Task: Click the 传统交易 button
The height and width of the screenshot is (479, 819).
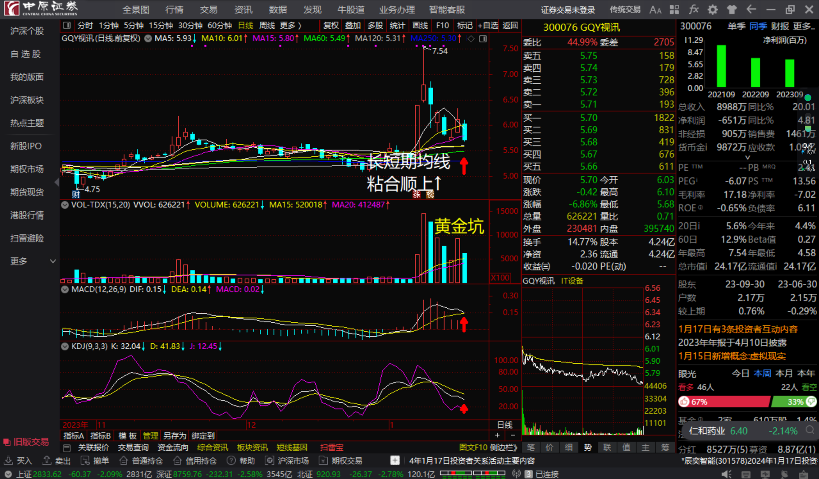Action: (625, 9)
